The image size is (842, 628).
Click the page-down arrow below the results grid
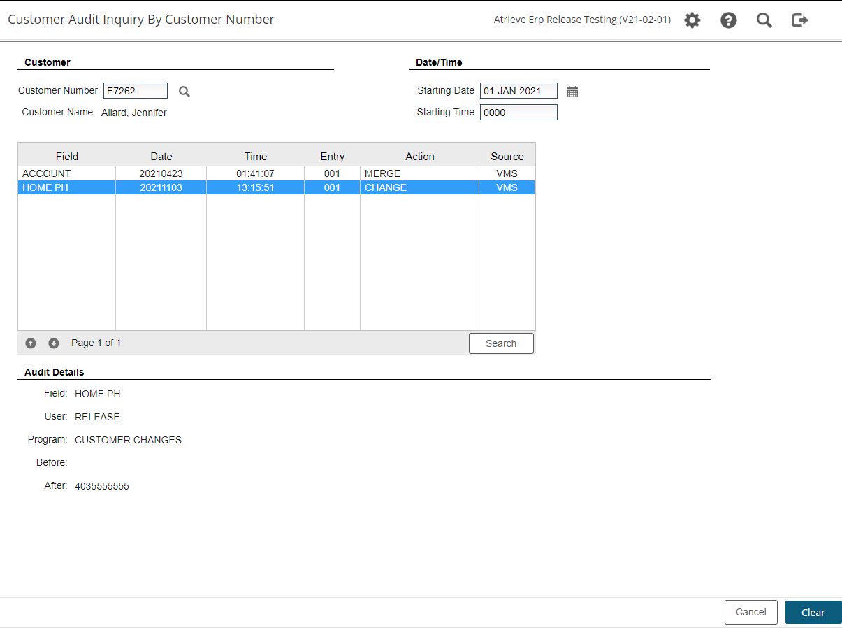pyautogui.click(x=54, y=343)
